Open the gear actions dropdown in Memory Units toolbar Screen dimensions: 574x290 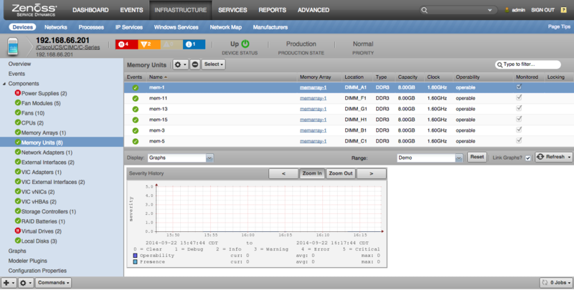(181, 64)
